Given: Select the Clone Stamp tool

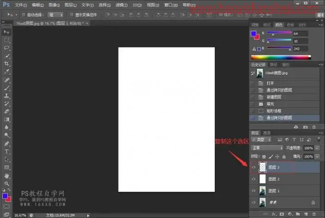Looking at the screenshot, I should [6, 96].
